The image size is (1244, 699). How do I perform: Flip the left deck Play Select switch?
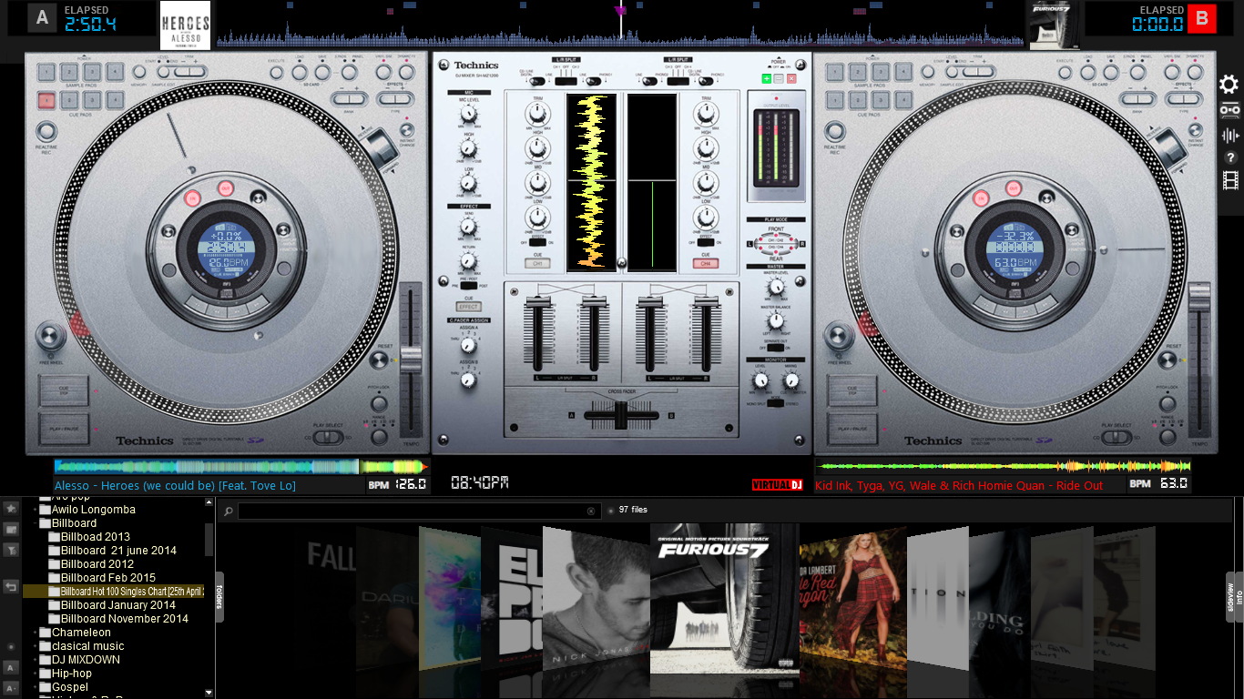[329, 438]
